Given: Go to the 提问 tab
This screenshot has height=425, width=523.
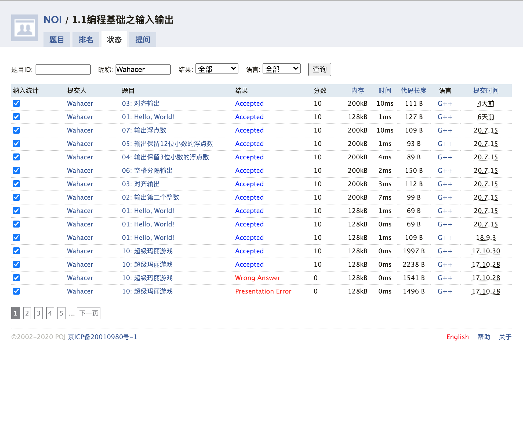Looking at the screenshot, I should [143, 40].
